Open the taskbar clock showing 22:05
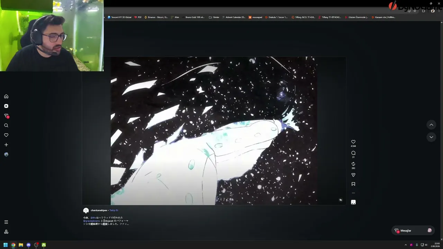 coord(435,245)
